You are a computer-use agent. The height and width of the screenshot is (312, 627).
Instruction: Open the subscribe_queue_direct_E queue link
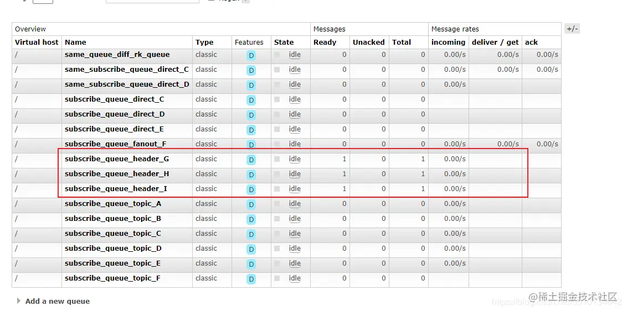tap(114, 129)
